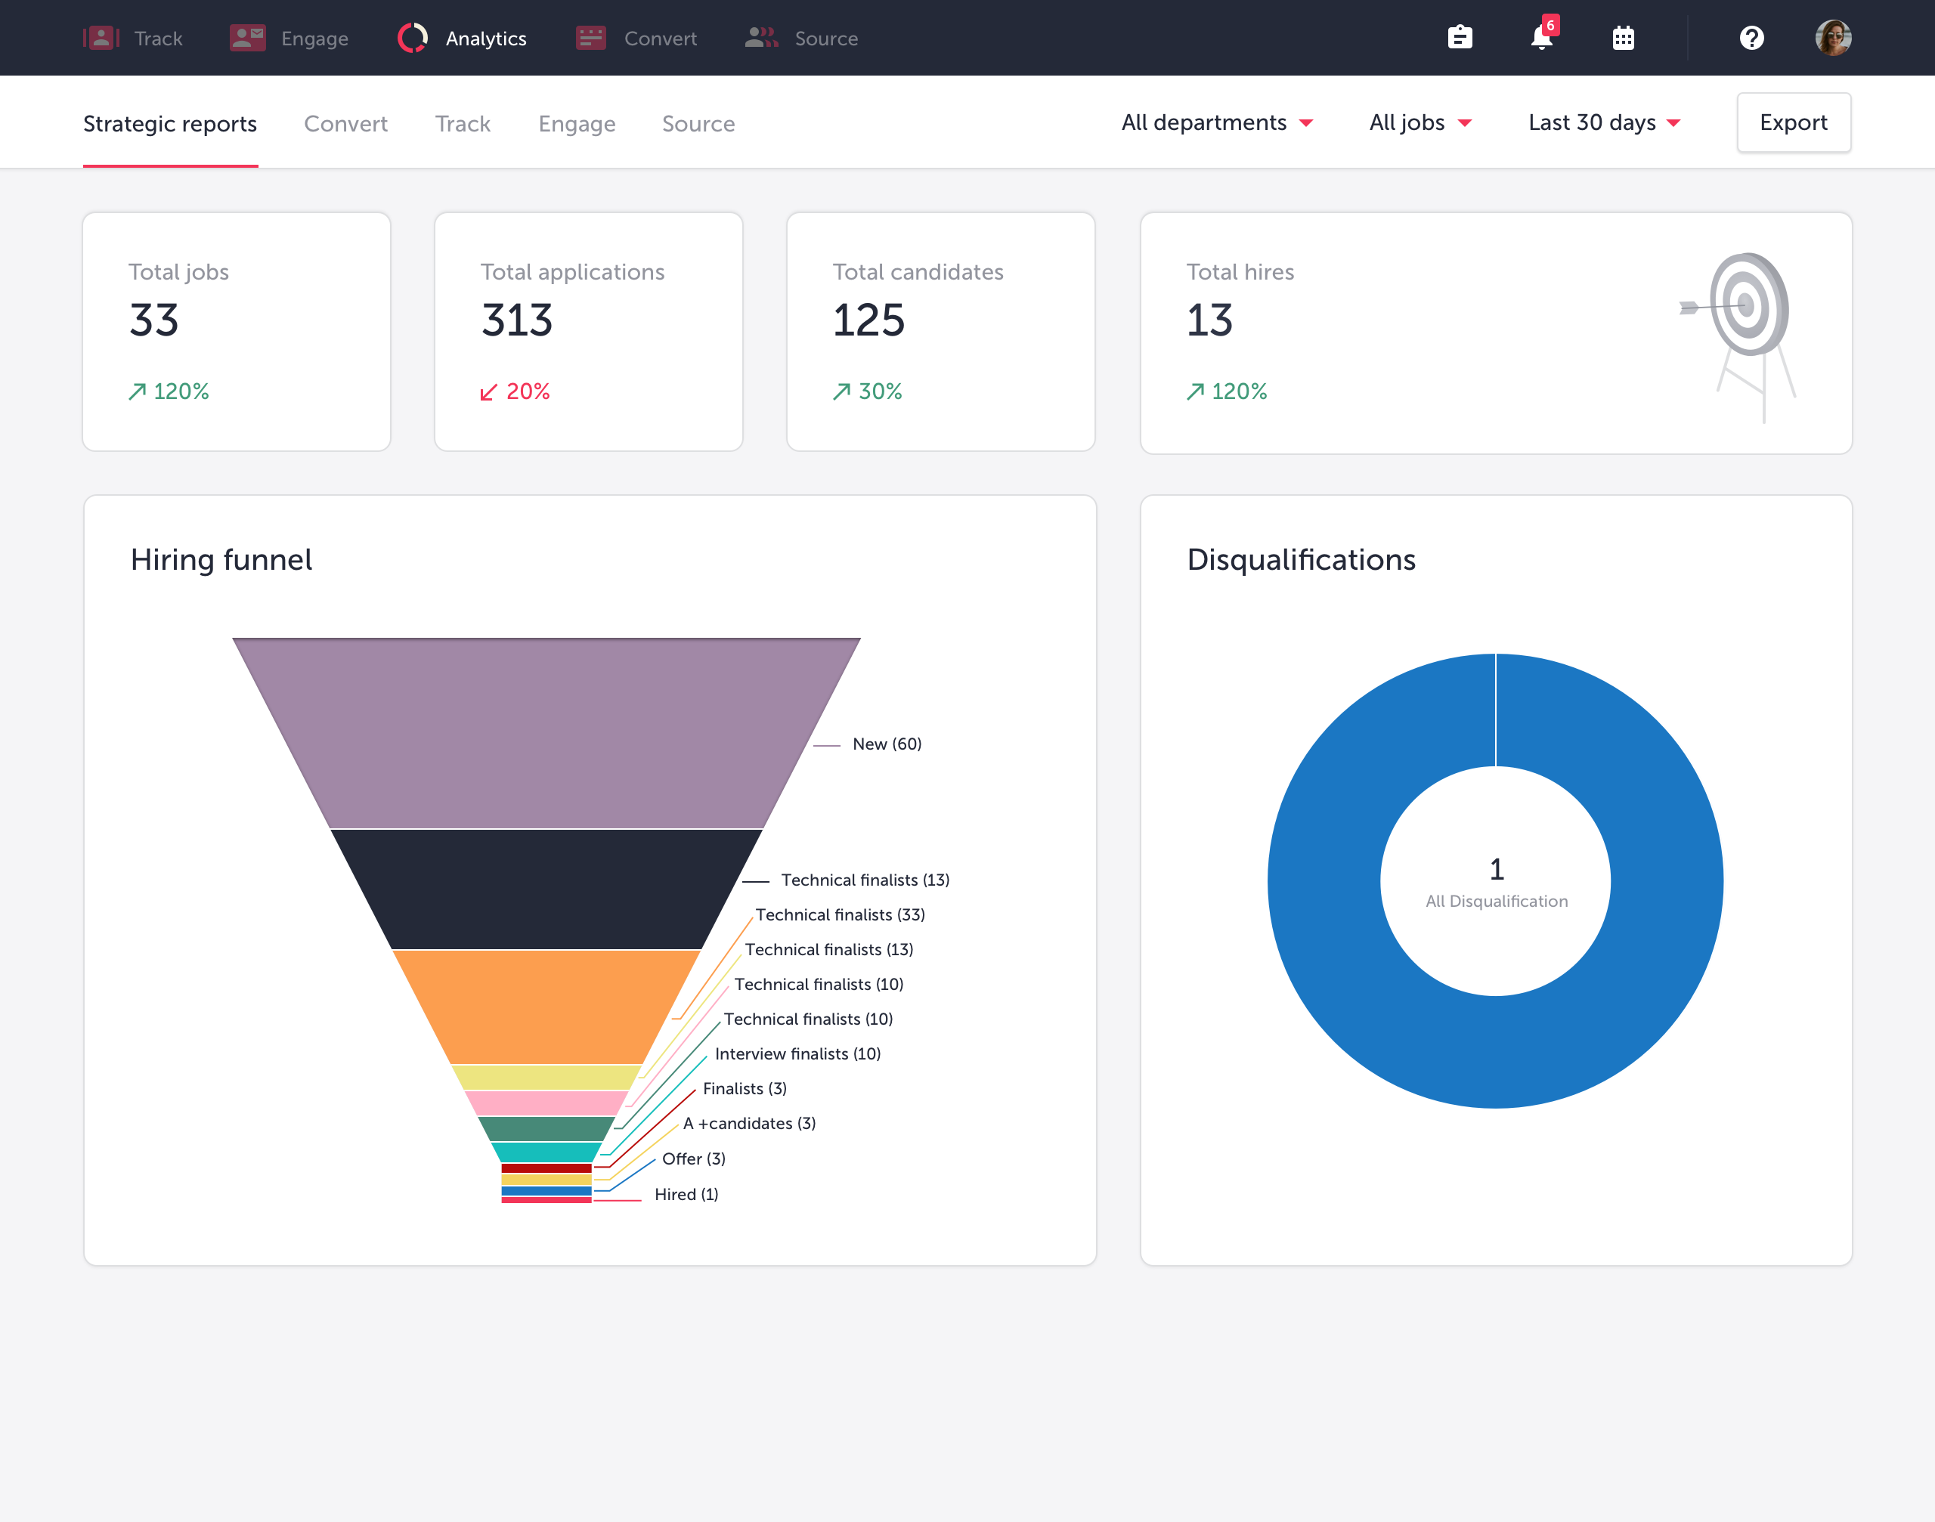
Task: Expand the All departments dropdown
Action: [1217, 123]
